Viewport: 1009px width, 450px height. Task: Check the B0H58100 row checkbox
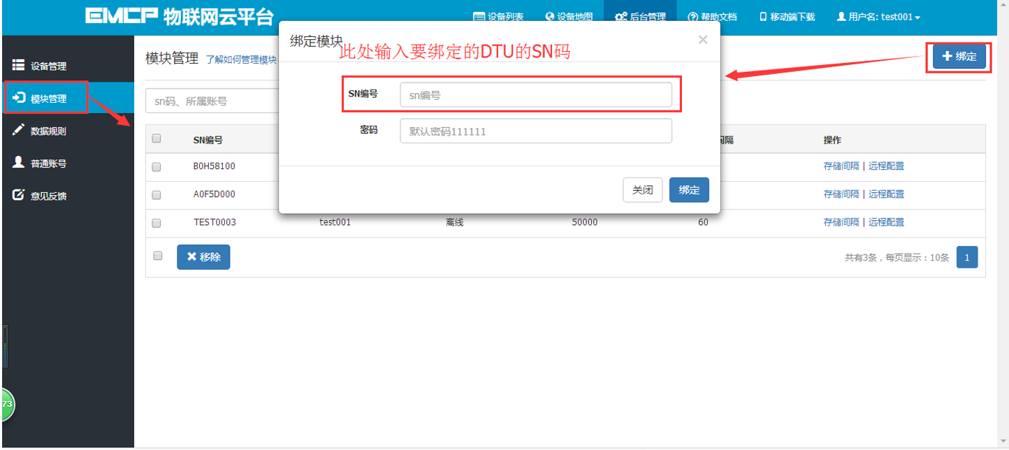pos(157,167)
